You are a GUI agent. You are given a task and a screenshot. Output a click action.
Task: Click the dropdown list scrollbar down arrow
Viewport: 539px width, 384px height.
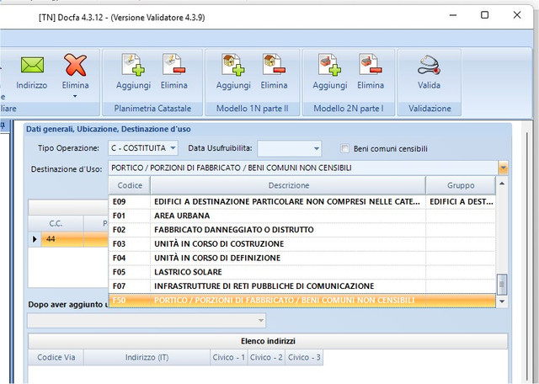coord(502,301)
